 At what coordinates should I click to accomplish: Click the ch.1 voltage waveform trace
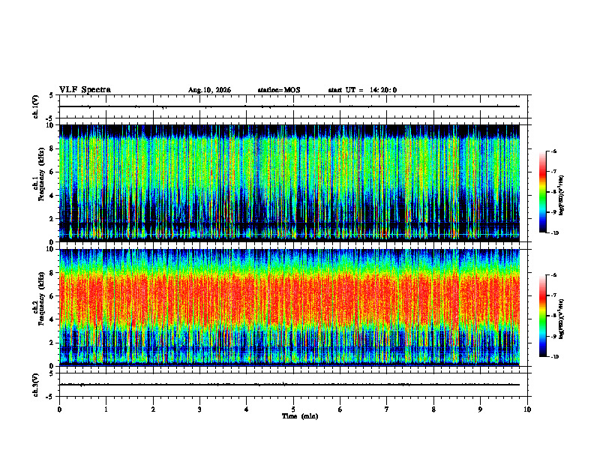289,106
